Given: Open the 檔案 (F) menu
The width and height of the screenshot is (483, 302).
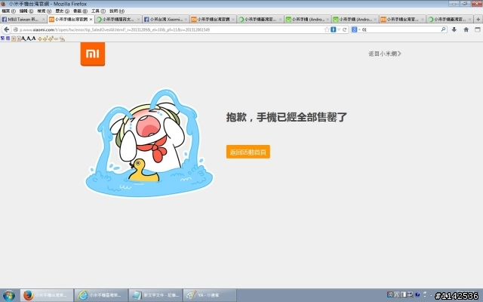Looking at the screenshot, I should 8,11.
